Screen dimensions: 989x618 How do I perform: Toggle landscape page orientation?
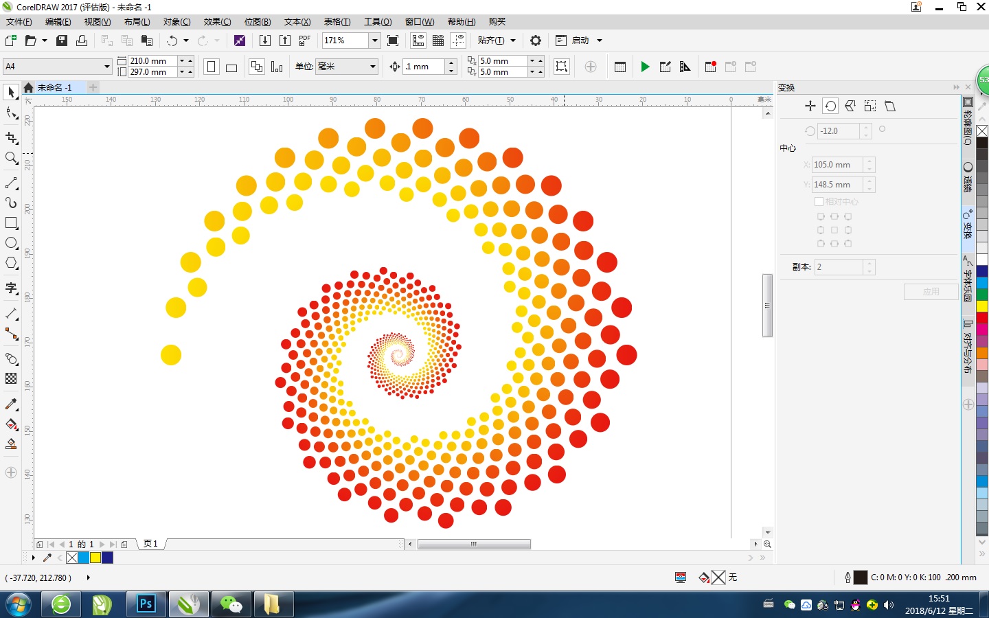231,67
